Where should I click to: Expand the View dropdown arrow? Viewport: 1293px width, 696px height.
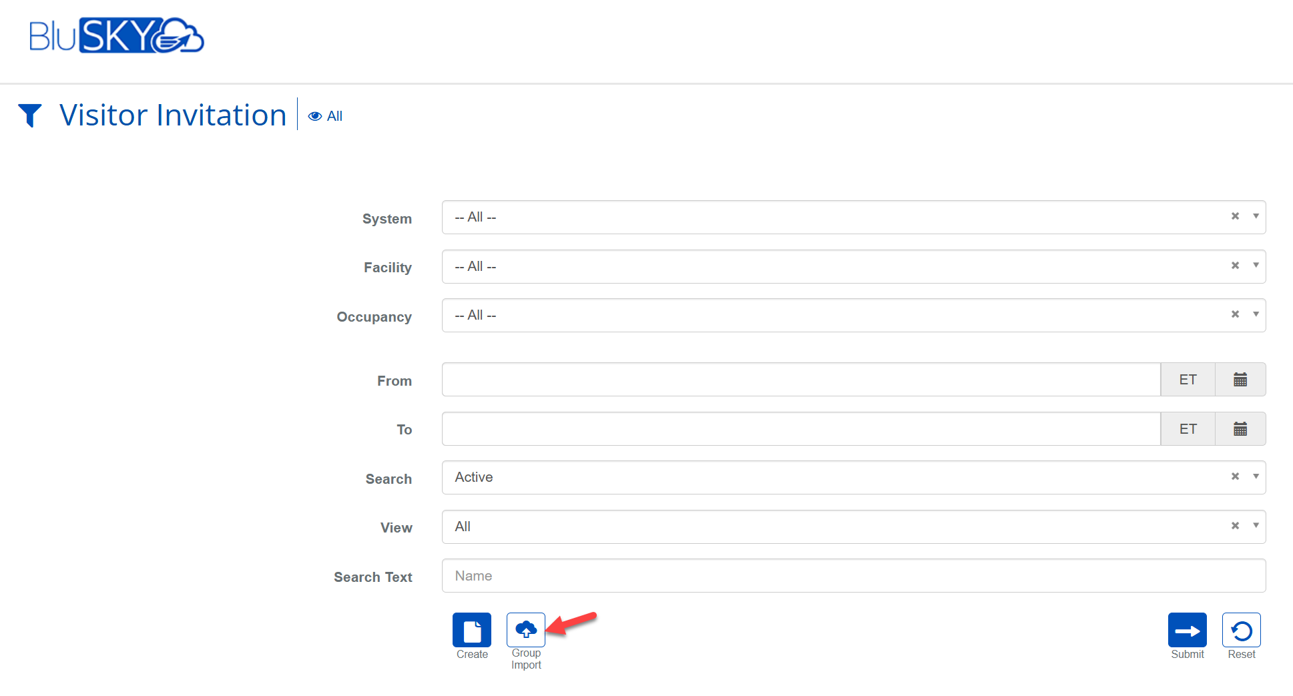tap(1256, 526)
